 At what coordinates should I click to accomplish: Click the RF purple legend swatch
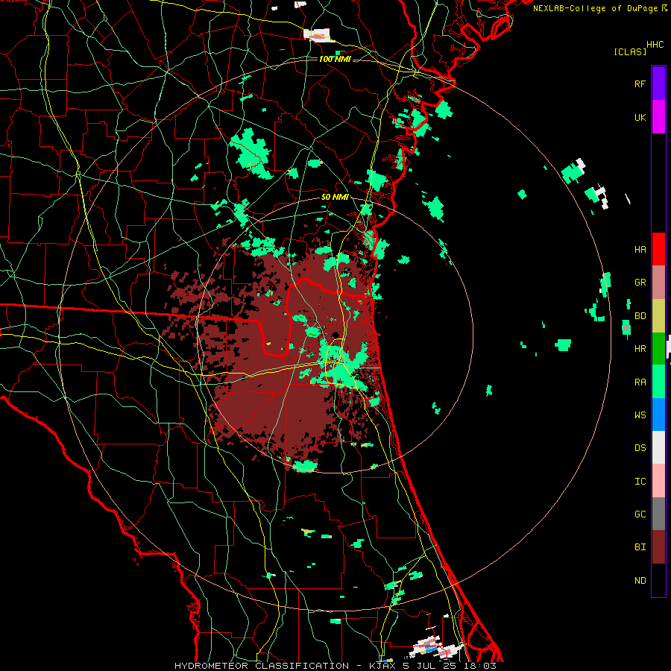click(x=658, y=84)
